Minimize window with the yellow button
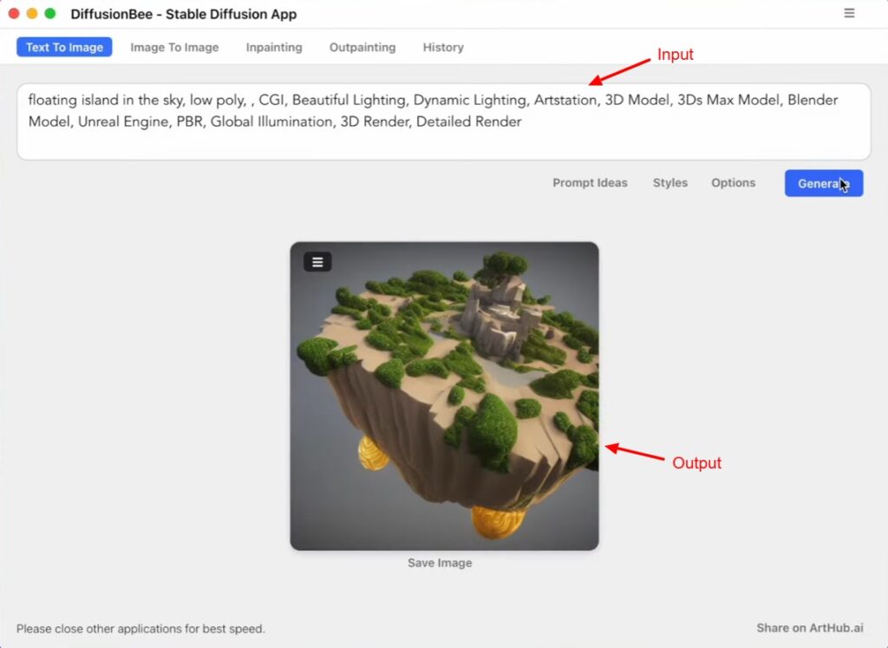Screen dimensions: 888x648 coord(32,14)
